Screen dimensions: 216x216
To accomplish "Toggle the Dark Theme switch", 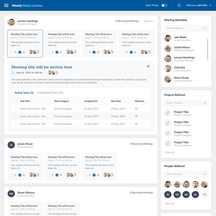I will [x=165, y=5].
